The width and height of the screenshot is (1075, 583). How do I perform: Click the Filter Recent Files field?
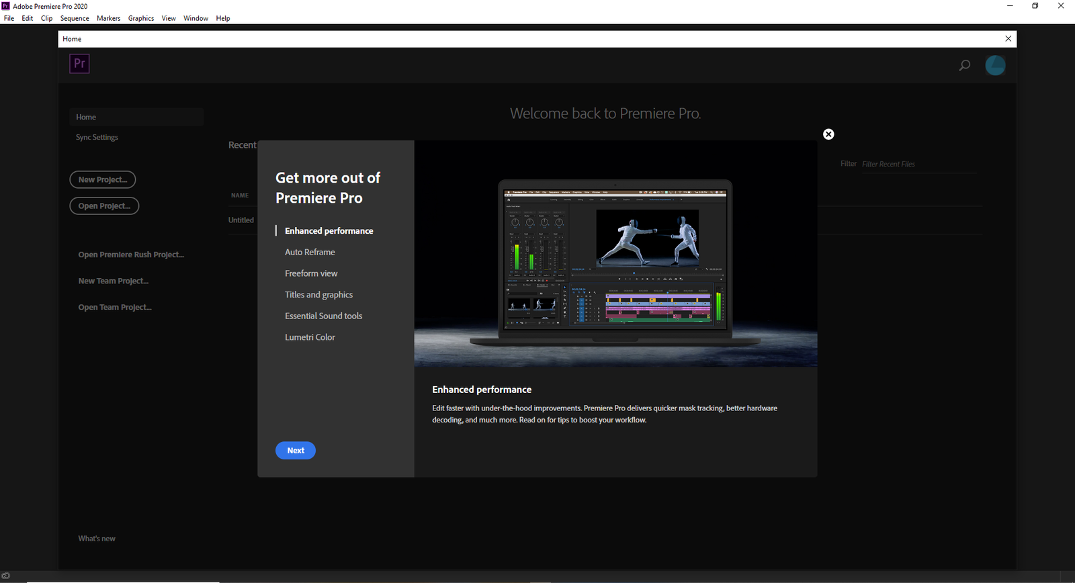(x=918, y=164)
